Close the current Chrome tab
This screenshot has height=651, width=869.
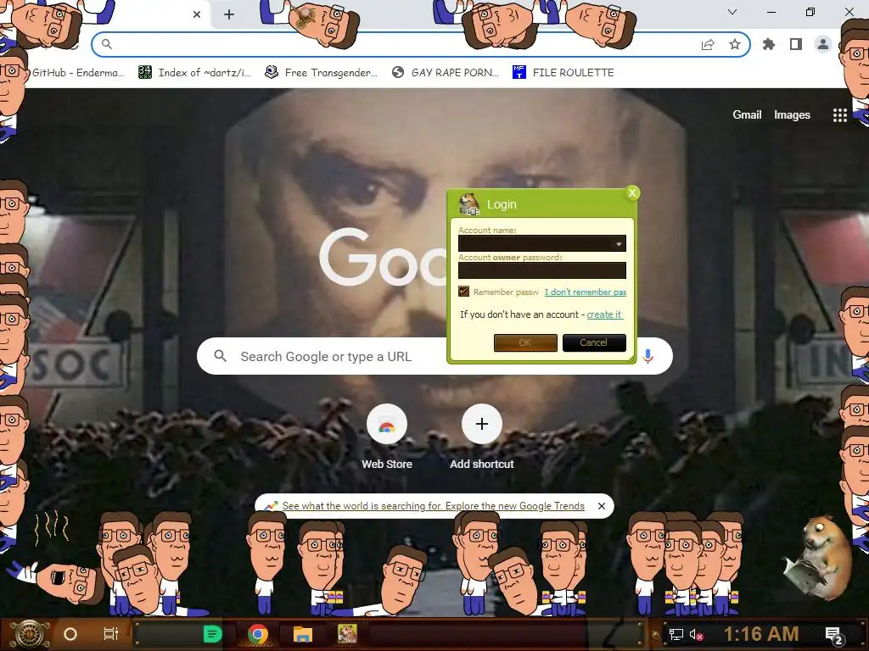[x=197, y=14]
